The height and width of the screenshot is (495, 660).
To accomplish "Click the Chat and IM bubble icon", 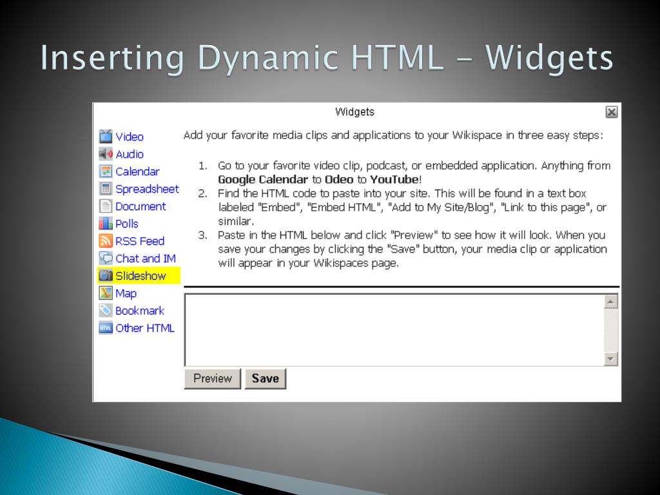I will 106,258.
